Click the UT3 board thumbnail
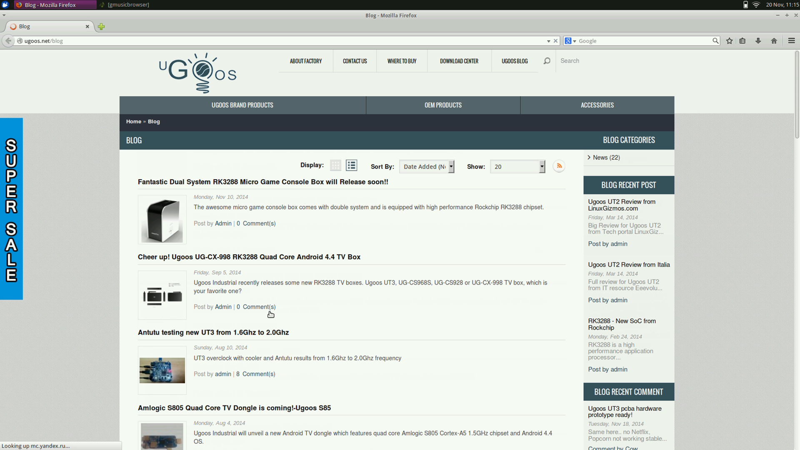This screenshot has width=800, height=450. pyautogui.click(x=162, y=370)
